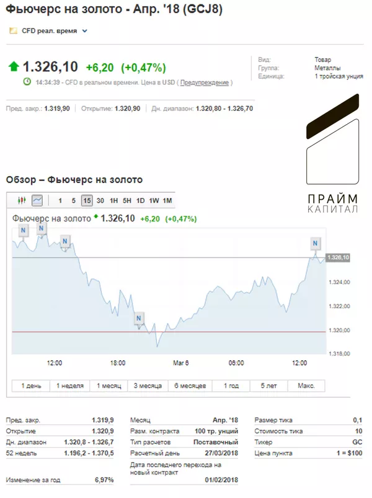Click the first N news marker on chart

[x=23, y=231]
